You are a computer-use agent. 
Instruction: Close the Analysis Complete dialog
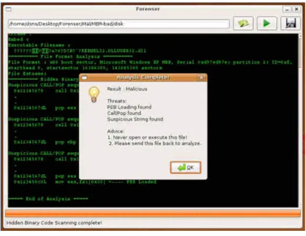pyautogui.click(x=201, y=78)
